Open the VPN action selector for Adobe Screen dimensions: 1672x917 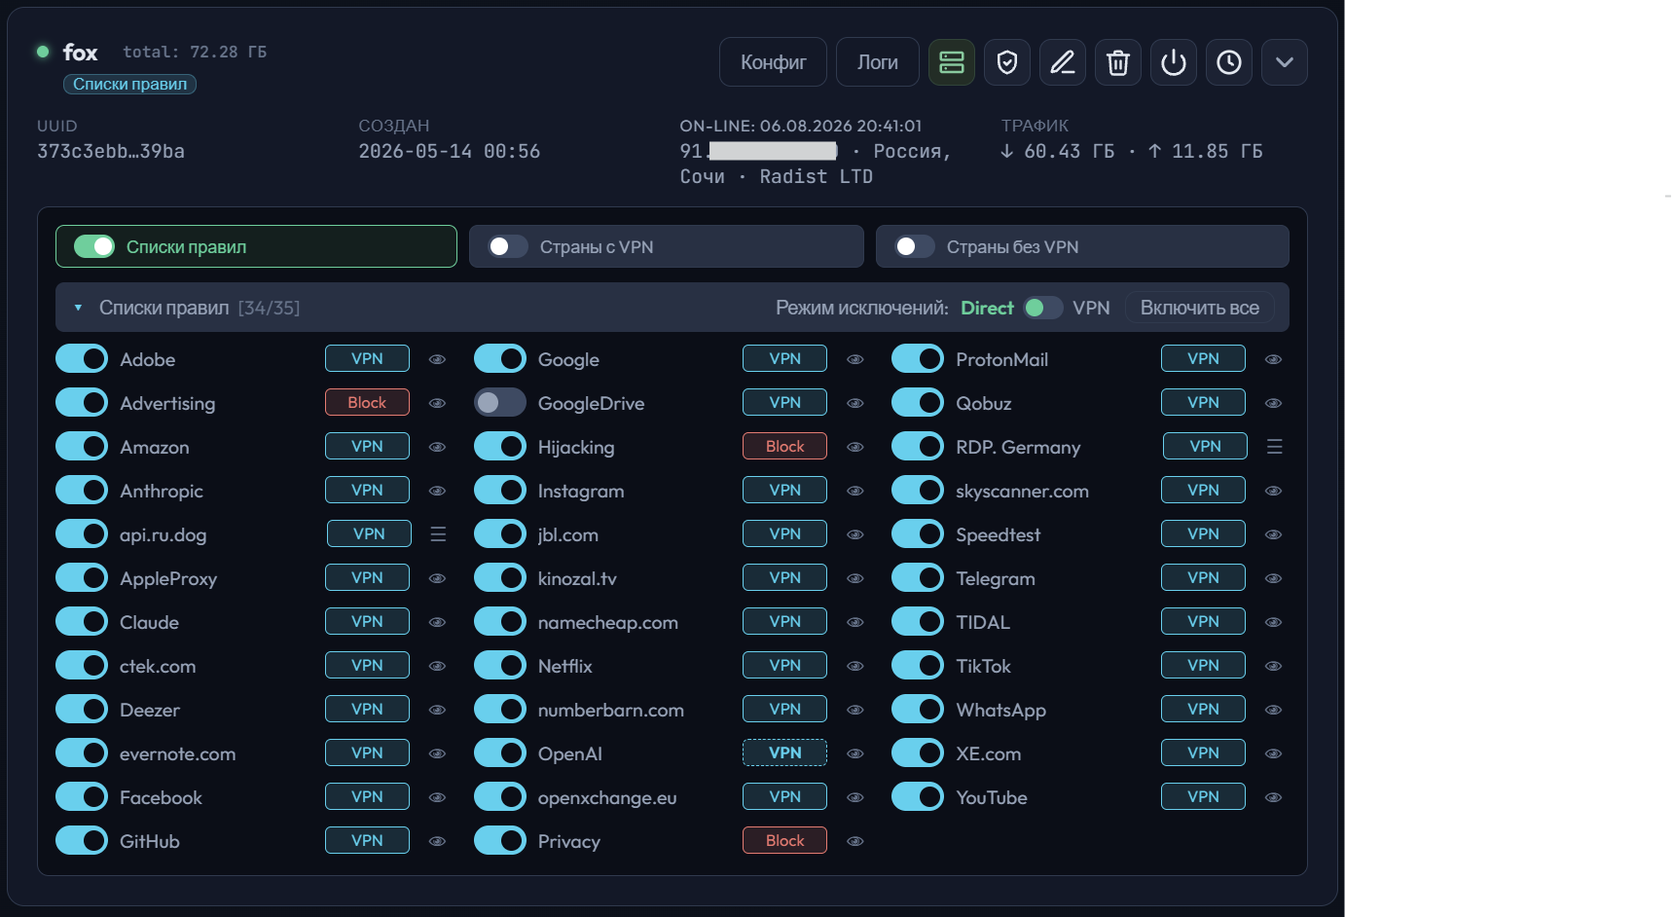click(x=367, y=359)
